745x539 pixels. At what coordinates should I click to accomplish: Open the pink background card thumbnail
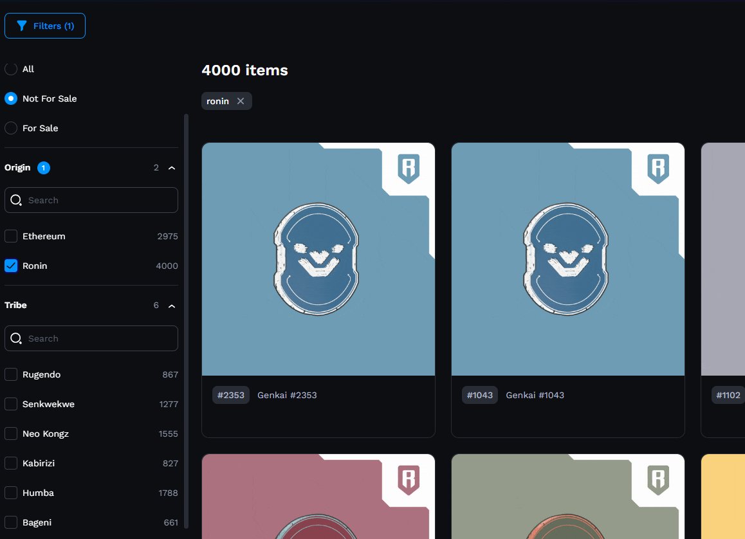click(x=318, y=497)
